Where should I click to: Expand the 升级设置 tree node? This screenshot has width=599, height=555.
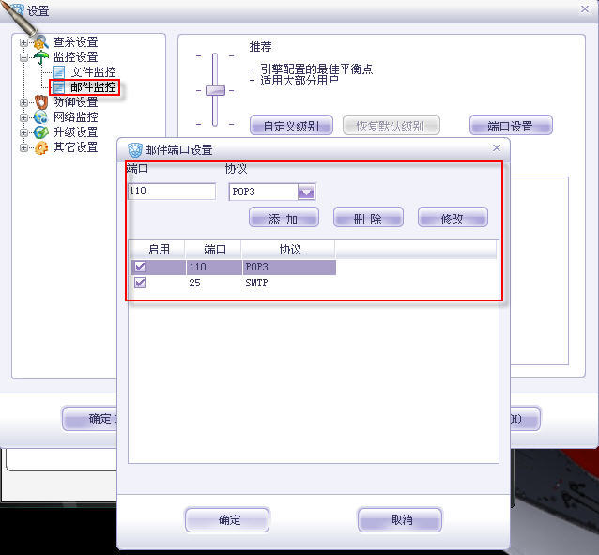click(23, 132)
